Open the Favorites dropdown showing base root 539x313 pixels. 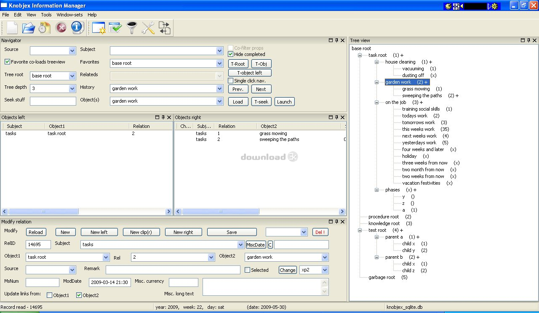[219, 64]
